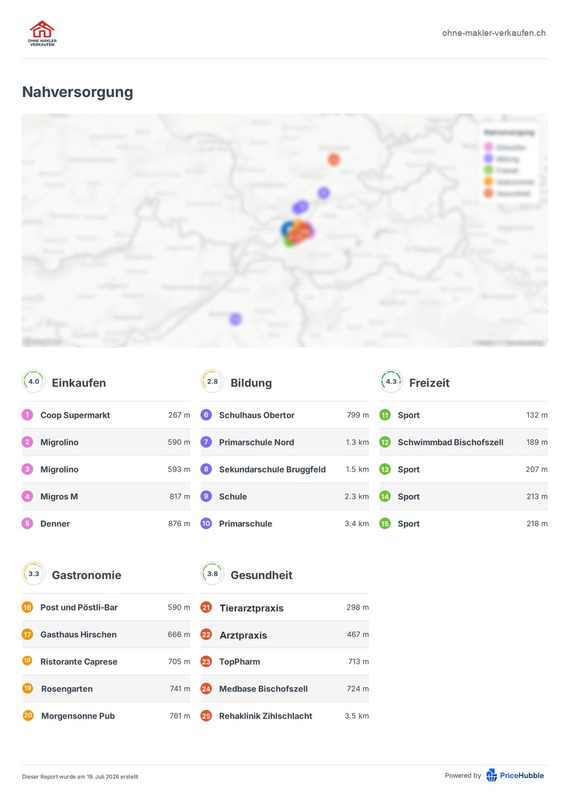The width and height of the screenshot is (570, 807).
Task: Click marker 18 beside Ristorante Caprese
Action: coord(27,661)
